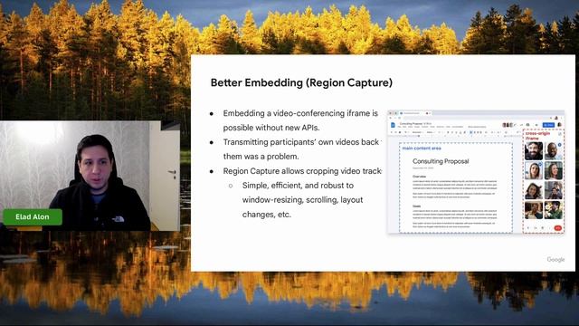Click the blue 'main content area' label
579x326 pixels.
[x=422, y=149]
